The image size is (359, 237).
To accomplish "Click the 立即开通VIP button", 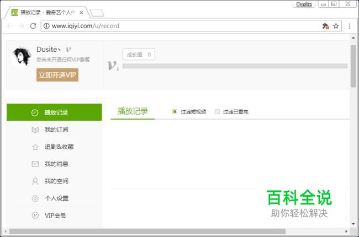I will point(57,75).
